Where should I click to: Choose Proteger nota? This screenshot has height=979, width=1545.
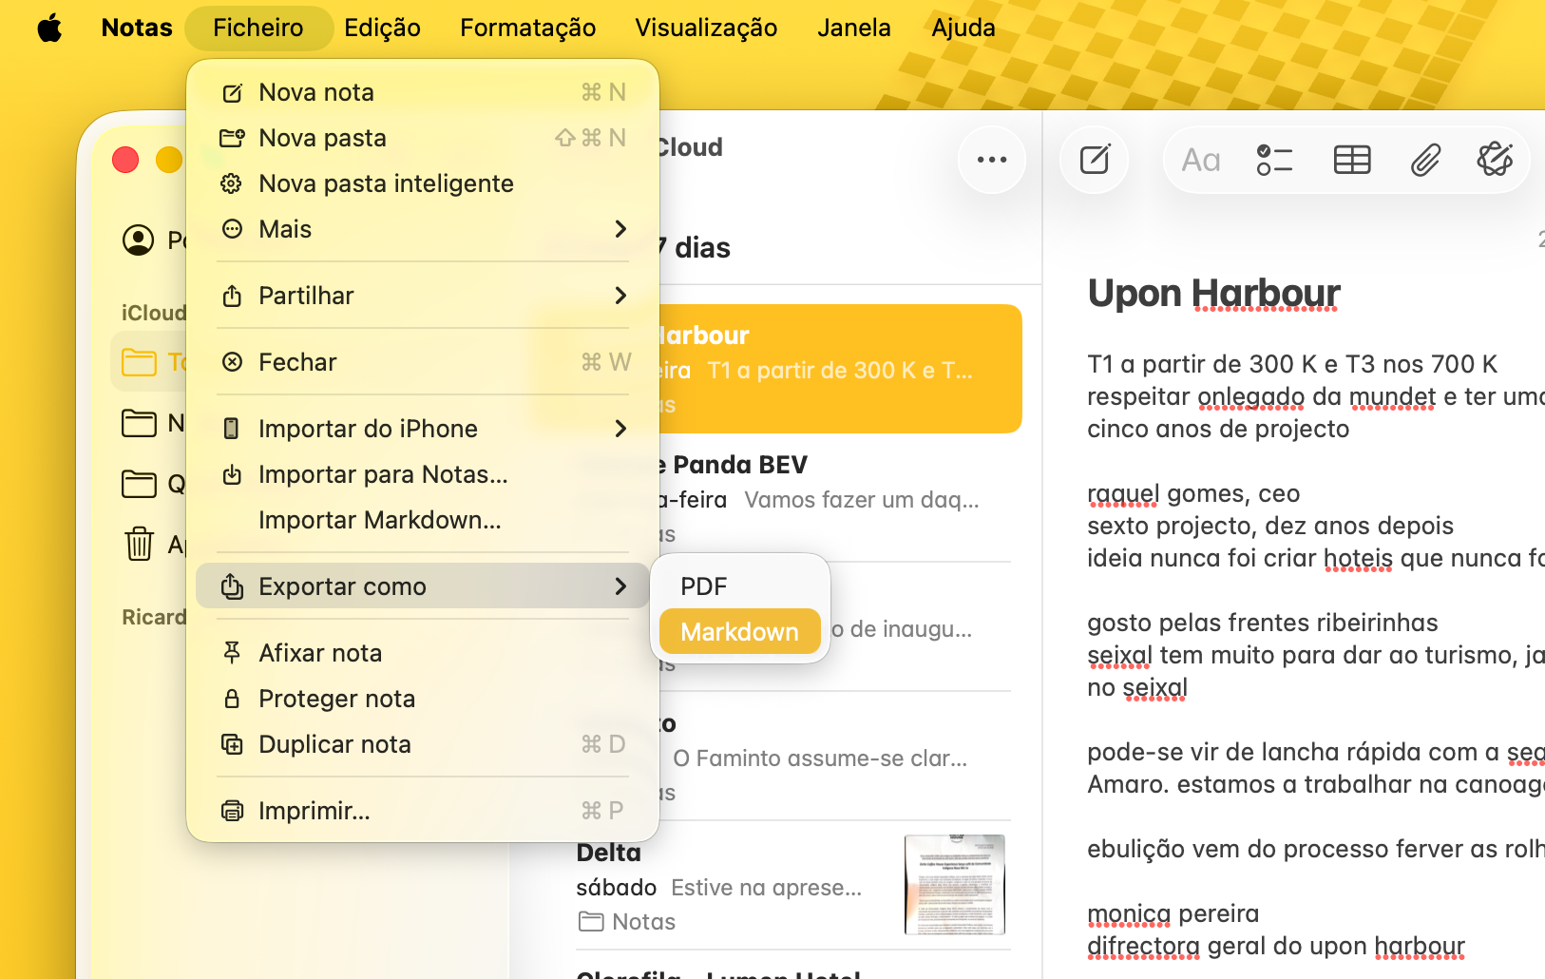tap(423, 699)
